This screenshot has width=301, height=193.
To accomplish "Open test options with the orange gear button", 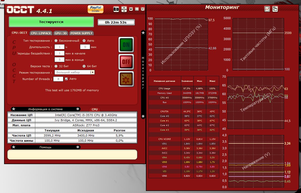I will click(126, 79).
